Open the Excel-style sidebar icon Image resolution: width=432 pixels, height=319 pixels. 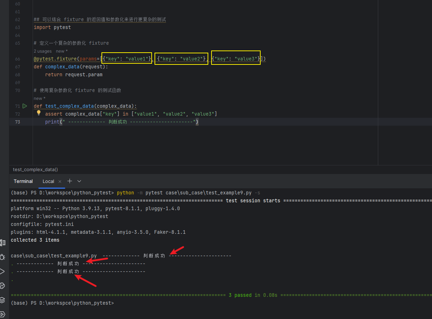click(x=3, y=243)
